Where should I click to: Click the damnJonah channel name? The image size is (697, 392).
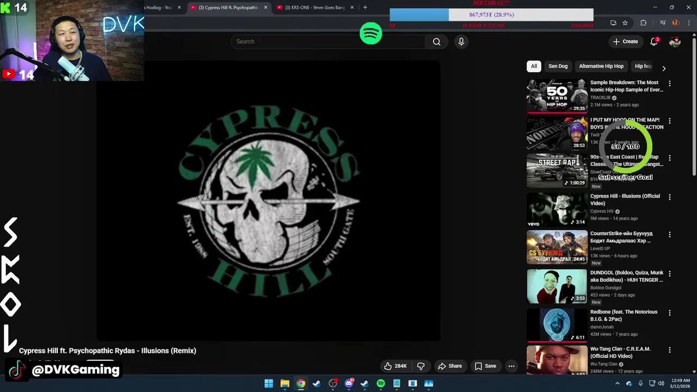tap(602, 327)
